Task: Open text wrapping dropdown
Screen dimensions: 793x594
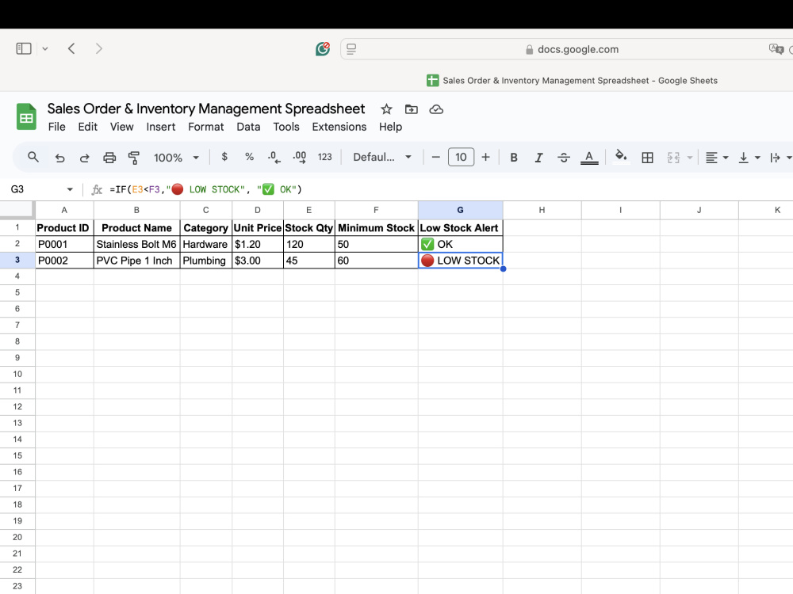Action: tap(780, 158)
